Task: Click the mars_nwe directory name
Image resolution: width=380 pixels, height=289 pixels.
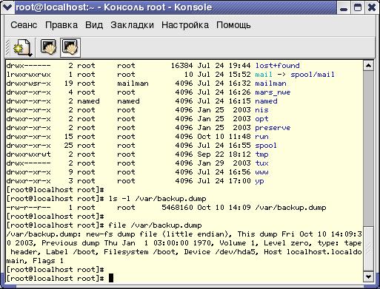Action: pyautogui.click(x=273, y=92)
